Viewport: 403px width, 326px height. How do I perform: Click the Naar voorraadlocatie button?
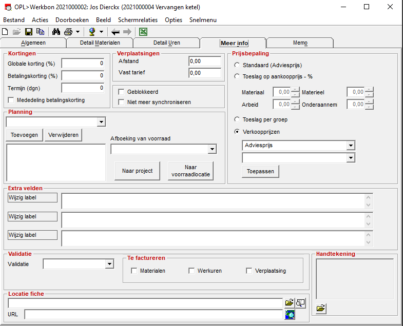pyautogui.click(x=190, y=171)
